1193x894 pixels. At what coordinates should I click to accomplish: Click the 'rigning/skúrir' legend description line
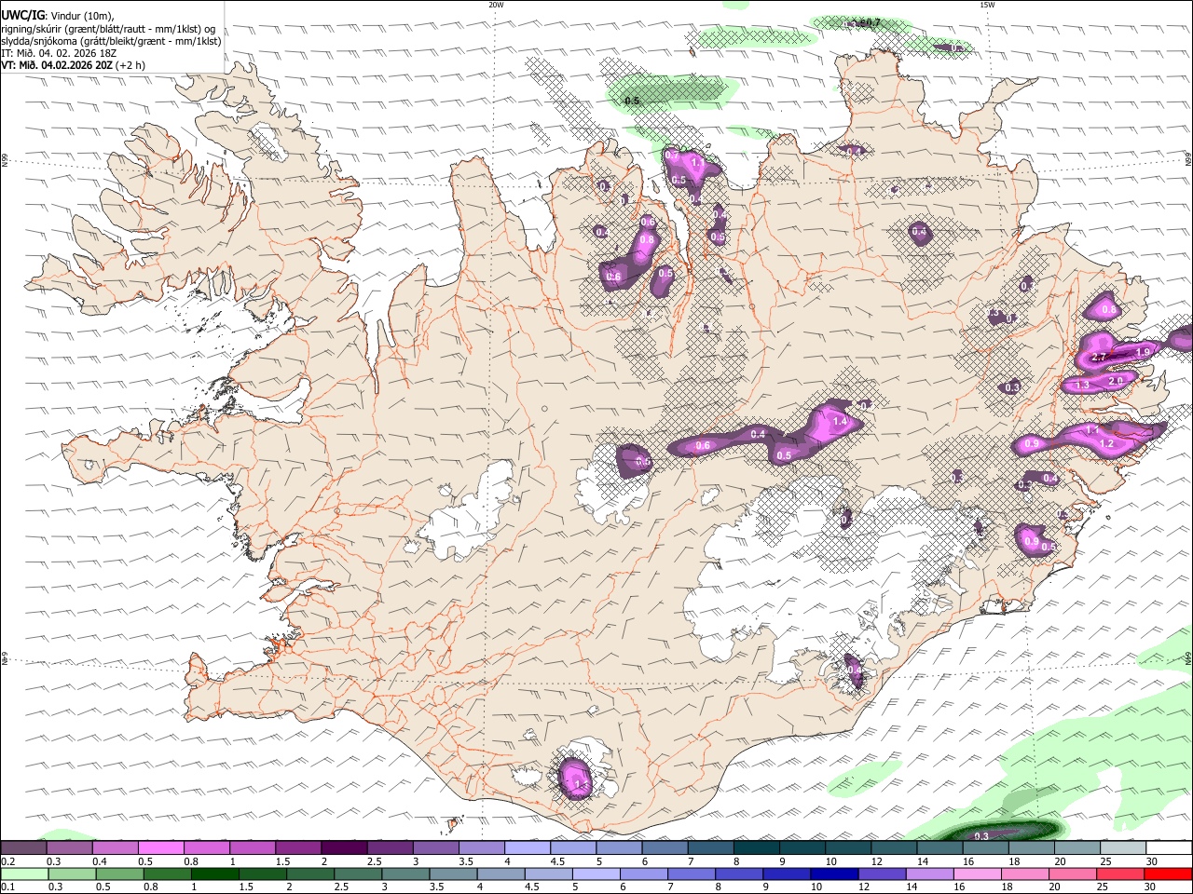(107, 29)
